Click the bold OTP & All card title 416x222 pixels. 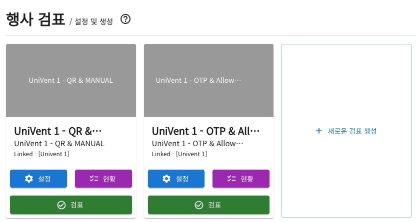pyautogui.click(x=205, y=131)
